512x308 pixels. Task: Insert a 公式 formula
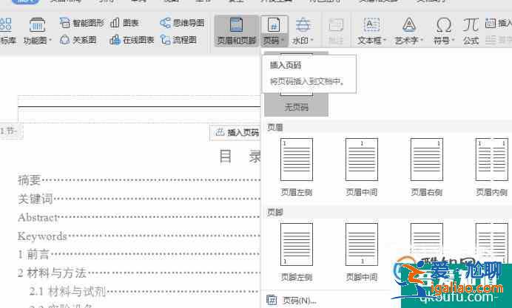471,31
